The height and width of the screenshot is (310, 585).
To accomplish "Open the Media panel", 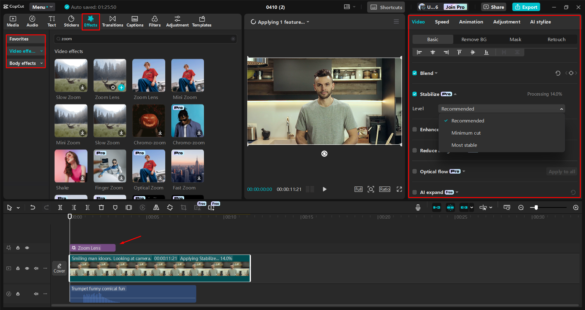I will [12, 21].
